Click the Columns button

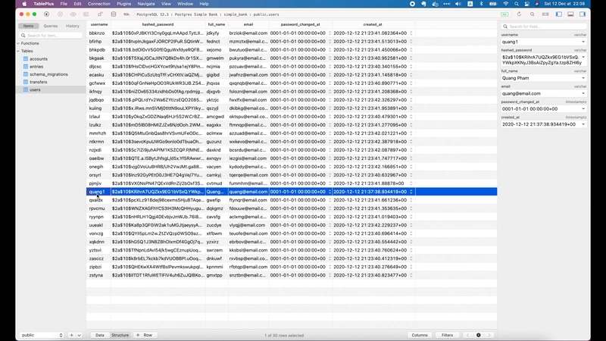tap(419, 335)
